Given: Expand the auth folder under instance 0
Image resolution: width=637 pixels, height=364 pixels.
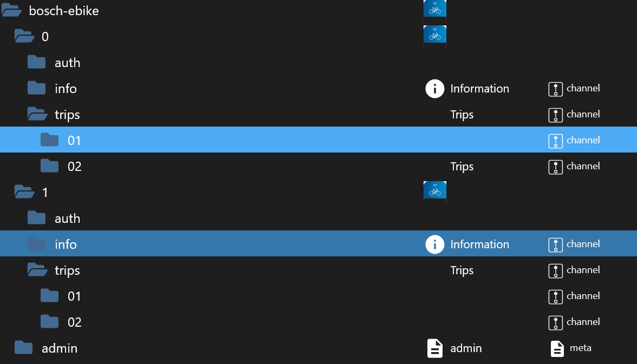Looking at the screenshot, I should click(x=37, y=62).
